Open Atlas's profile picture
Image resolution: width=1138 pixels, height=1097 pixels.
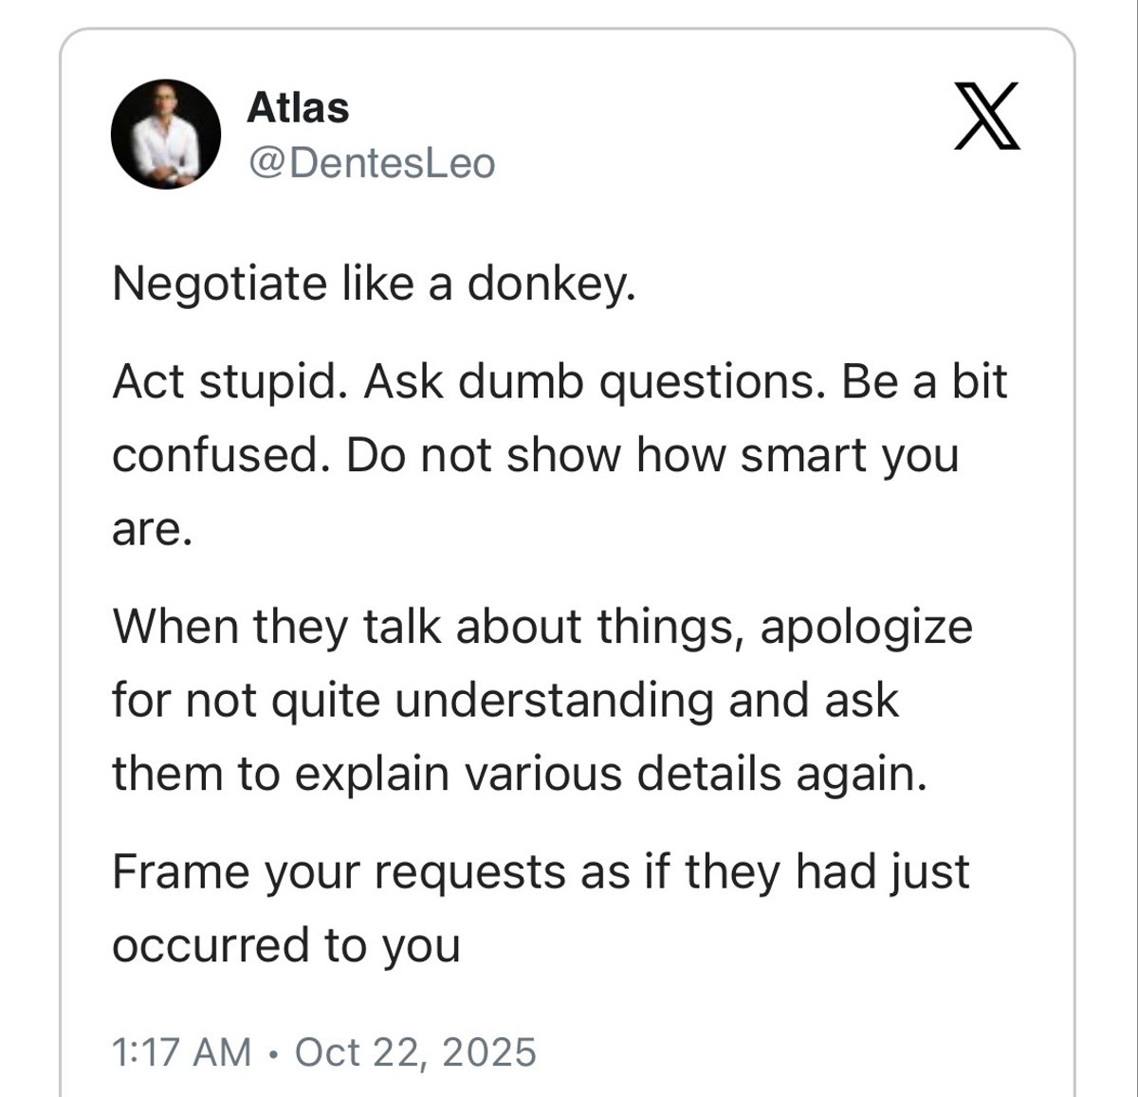point(166,134)
